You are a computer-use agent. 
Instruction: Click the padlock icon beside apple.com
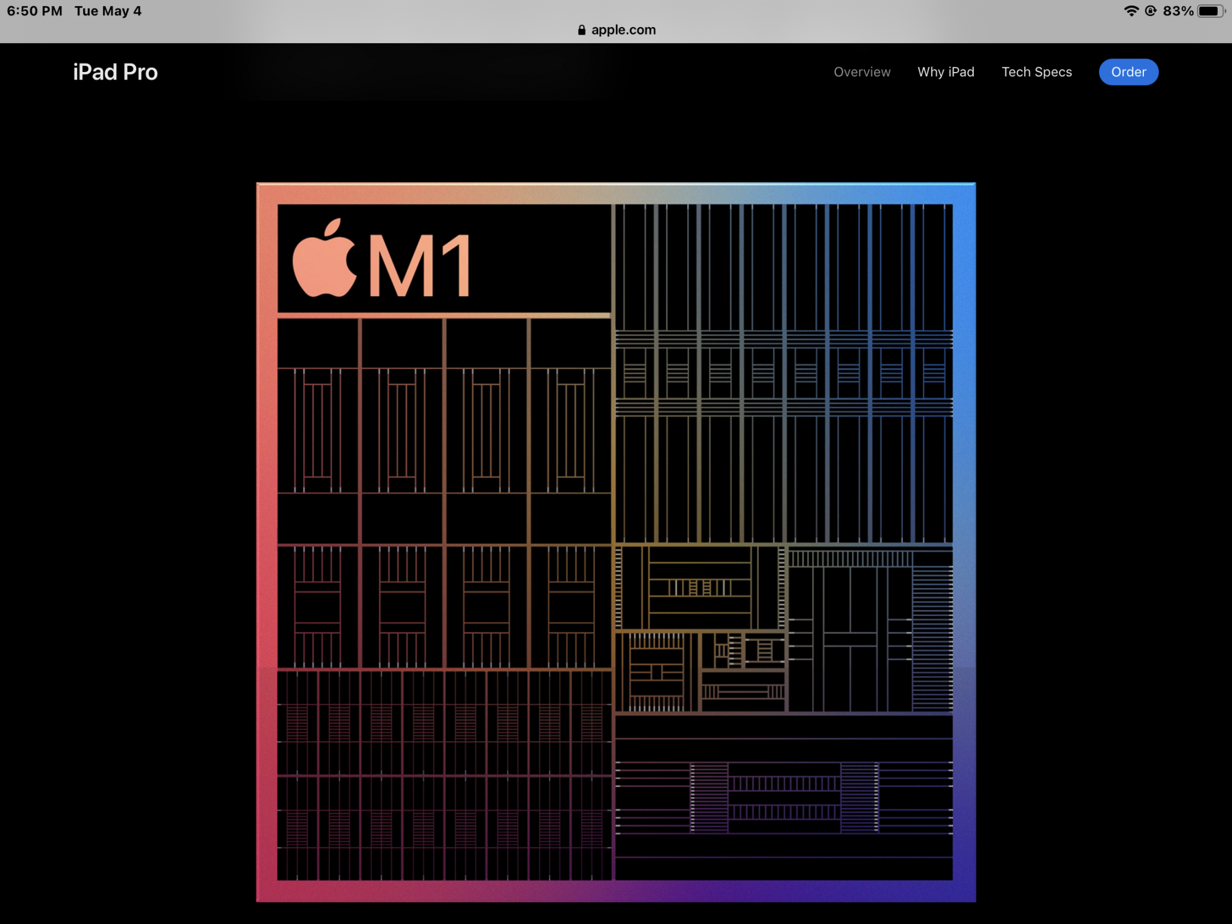point(582,30)
